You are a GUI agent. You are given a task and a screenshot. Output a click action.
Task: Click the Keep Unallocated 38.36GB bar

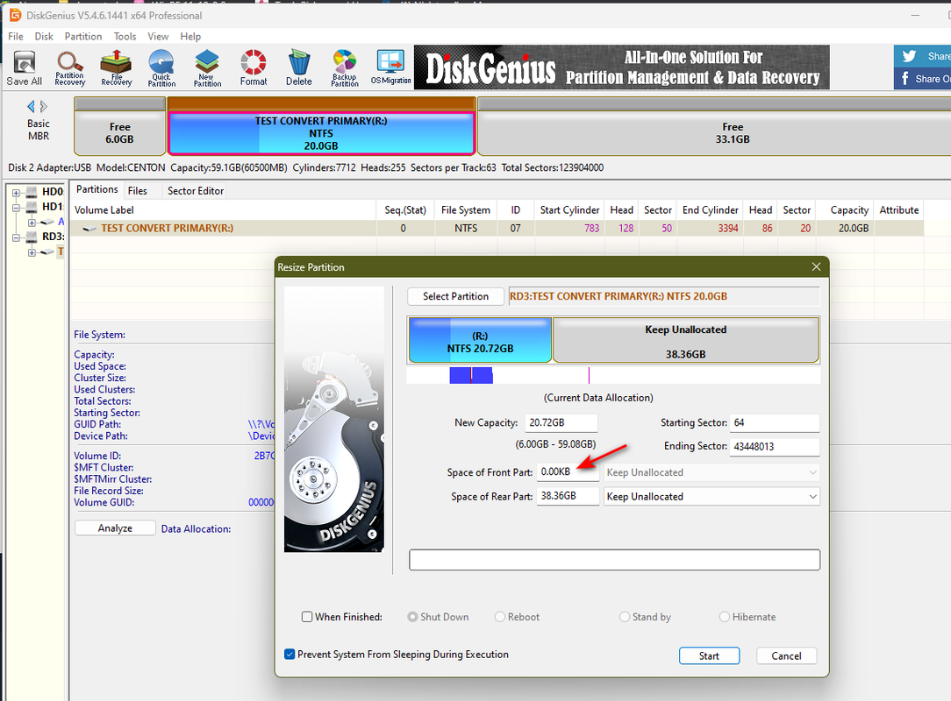(x=685, y=340)
